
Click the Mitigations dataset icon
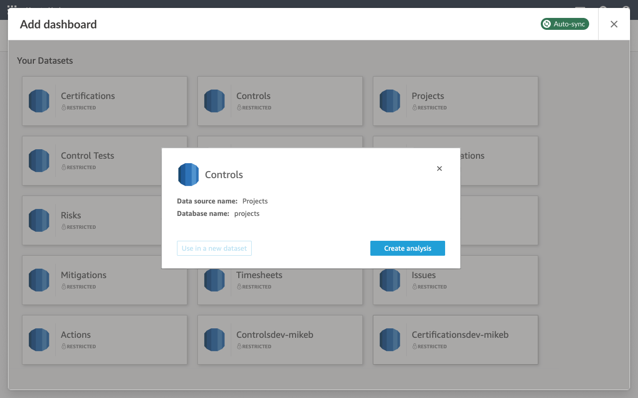[39, 280]
